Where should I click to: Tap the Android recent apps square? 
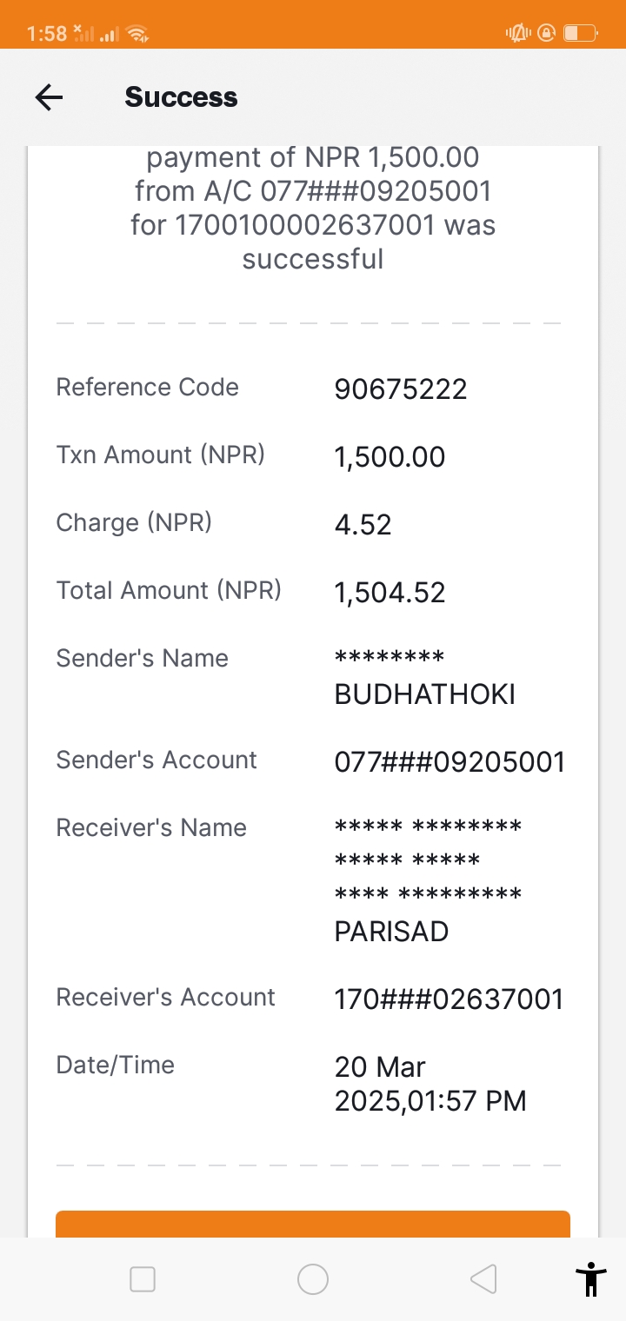click(142, 1279)
